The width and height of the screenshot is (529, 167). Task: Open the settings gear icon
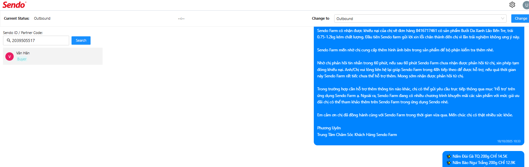click(512, 5)
